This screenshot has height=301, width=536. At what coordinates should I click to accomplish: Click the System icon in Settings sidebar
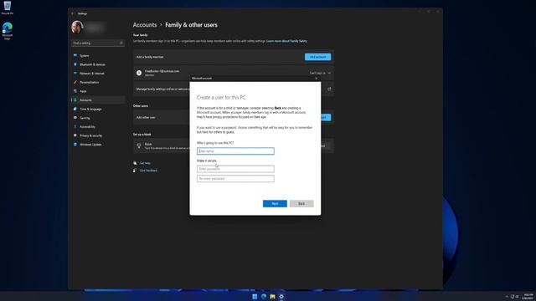point(75,55)
